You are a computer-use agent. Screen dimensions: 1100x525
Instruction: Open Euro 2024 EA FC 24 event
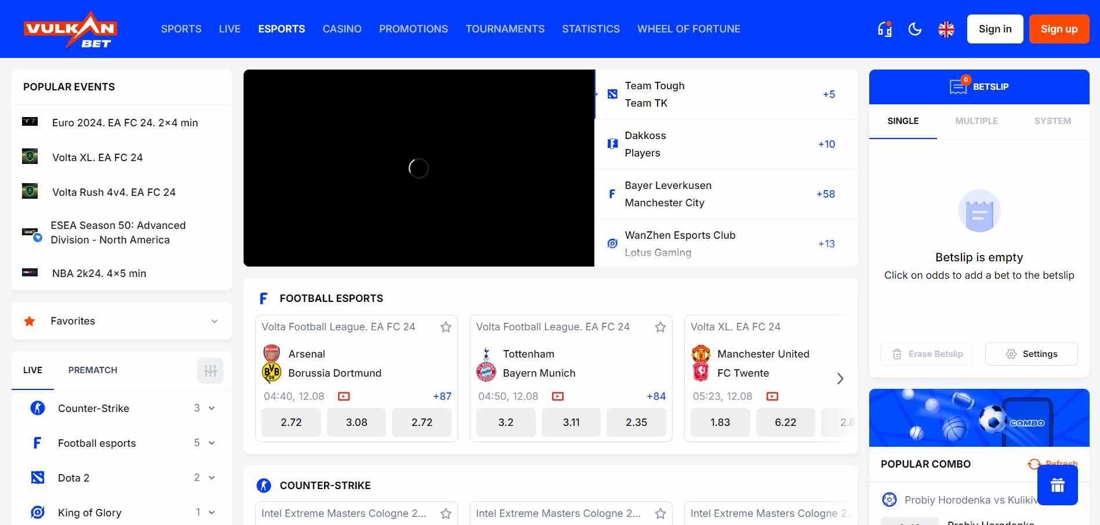pyautogui.click(x=122, y=122)
